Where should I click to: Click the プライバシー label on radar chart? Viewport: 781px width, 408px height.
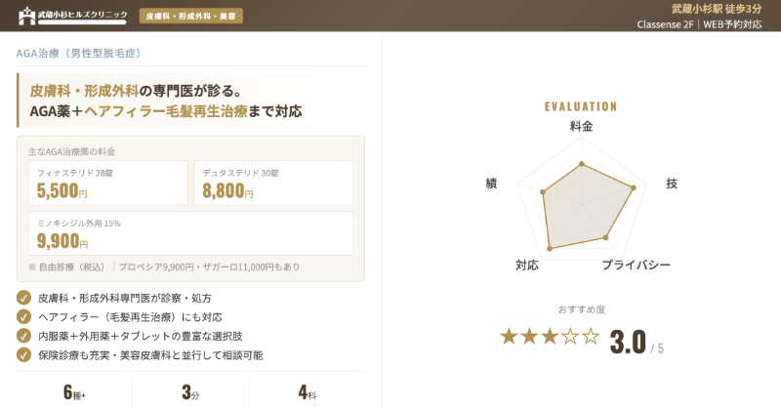(636, 265)
